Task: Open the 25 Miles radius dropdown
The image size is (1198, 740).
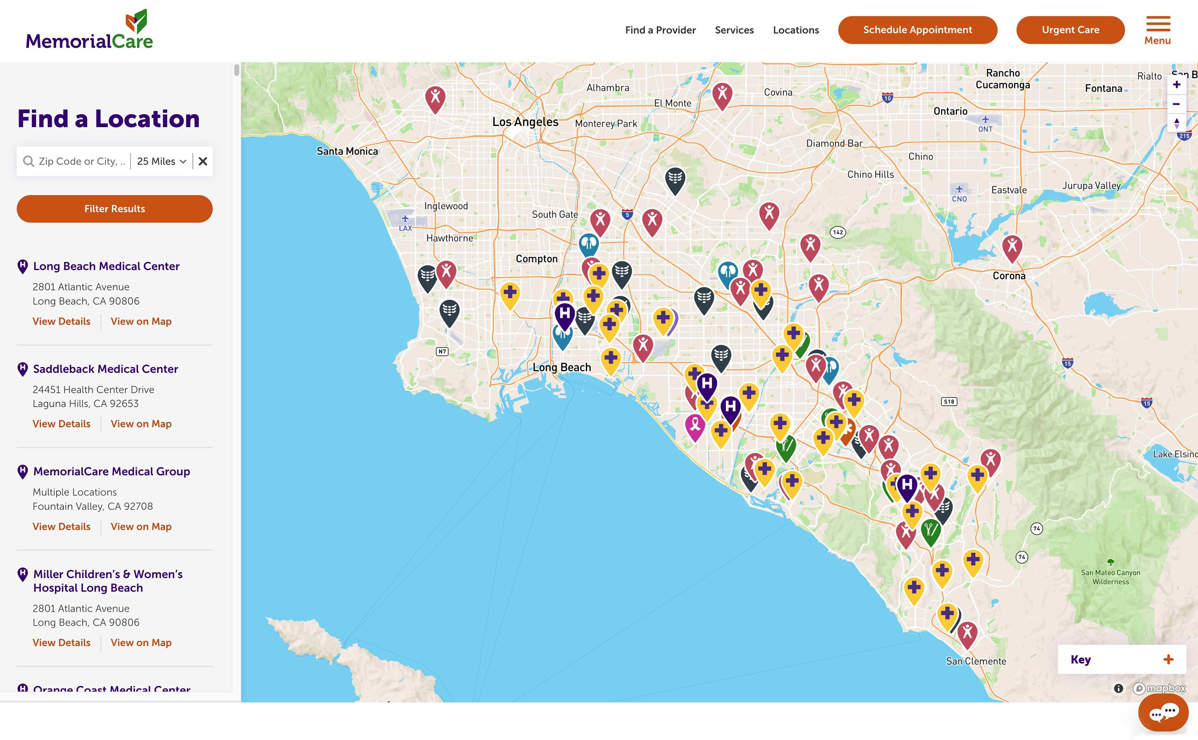Action: tap(160, 161)
